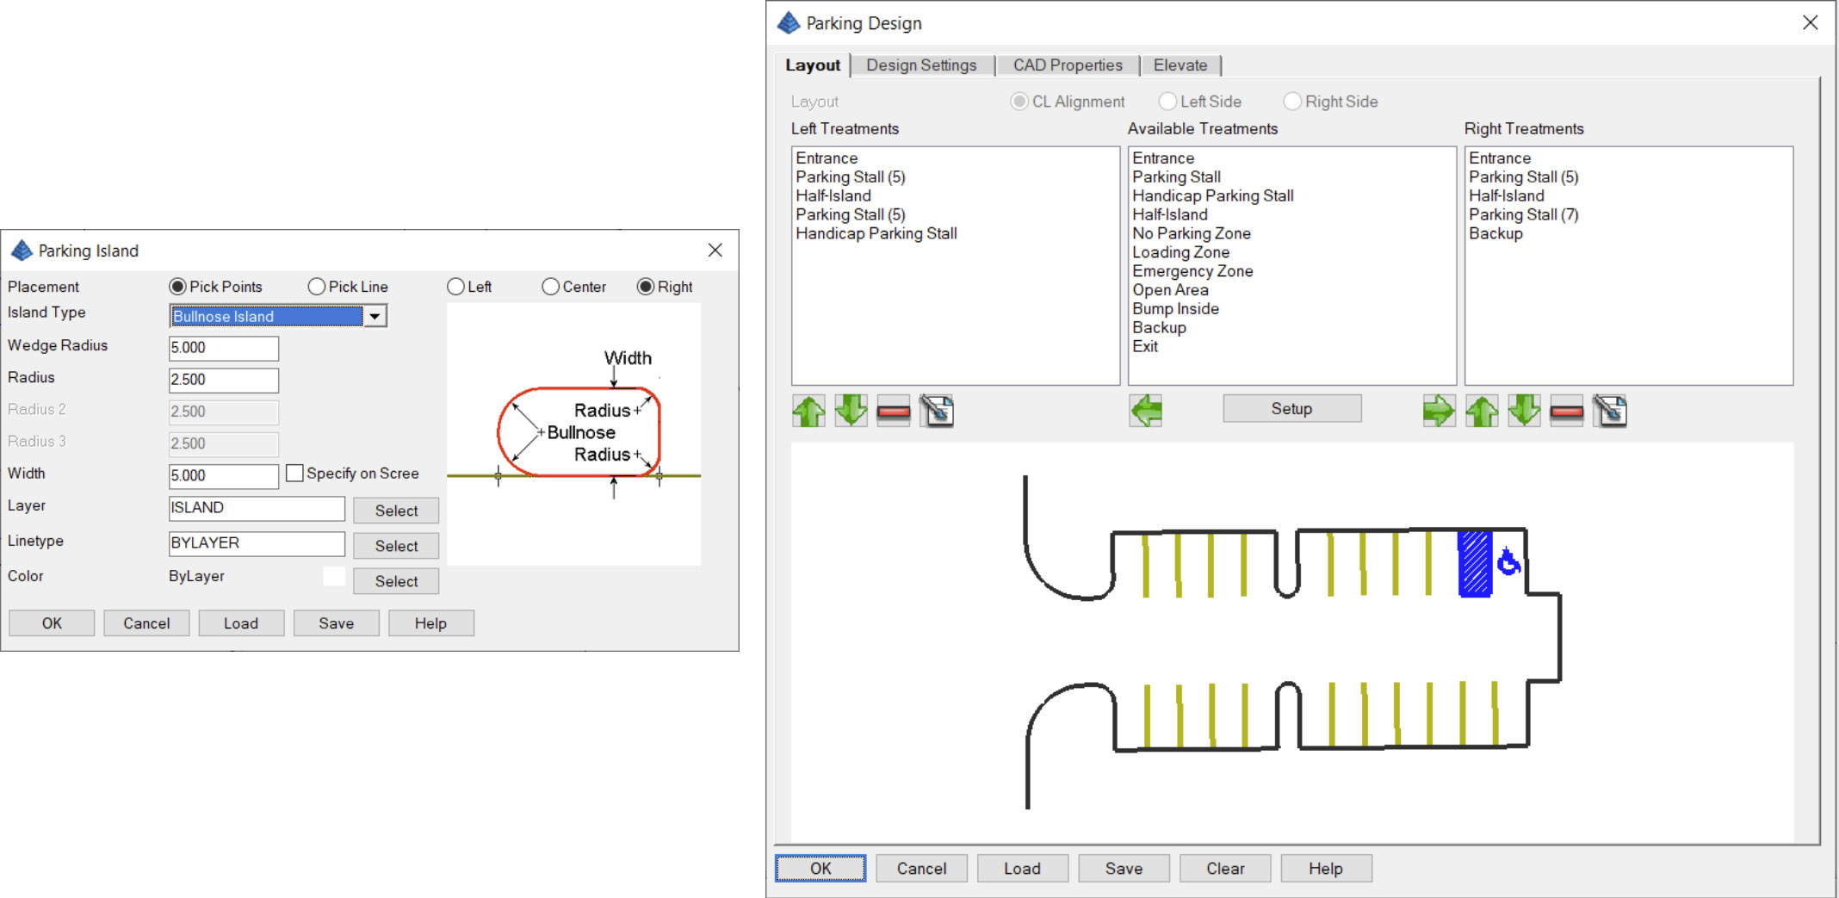Select Loading Zone in Available Treatments
This screenshot has width=1839, height=898.
coord(1180,252)
